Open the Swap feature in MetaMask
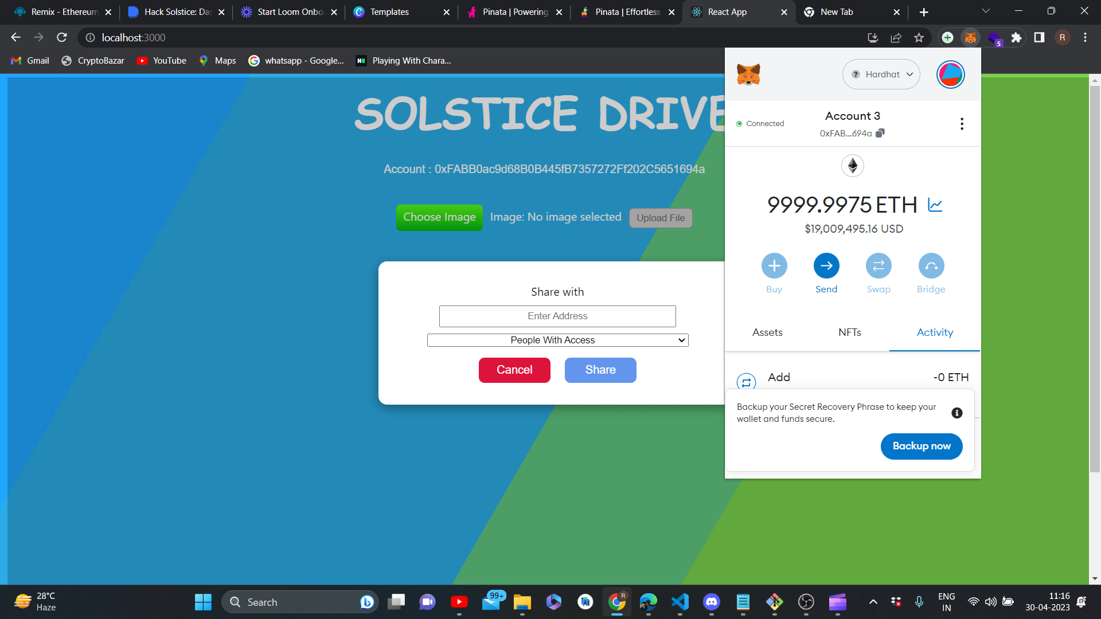 (879, 265)
